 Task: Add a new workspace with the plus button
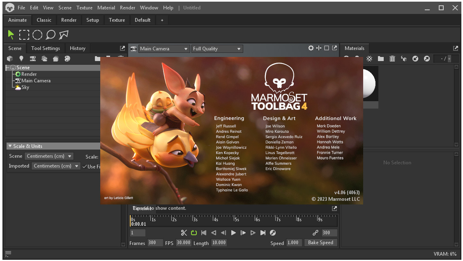(x=162, y=20)
